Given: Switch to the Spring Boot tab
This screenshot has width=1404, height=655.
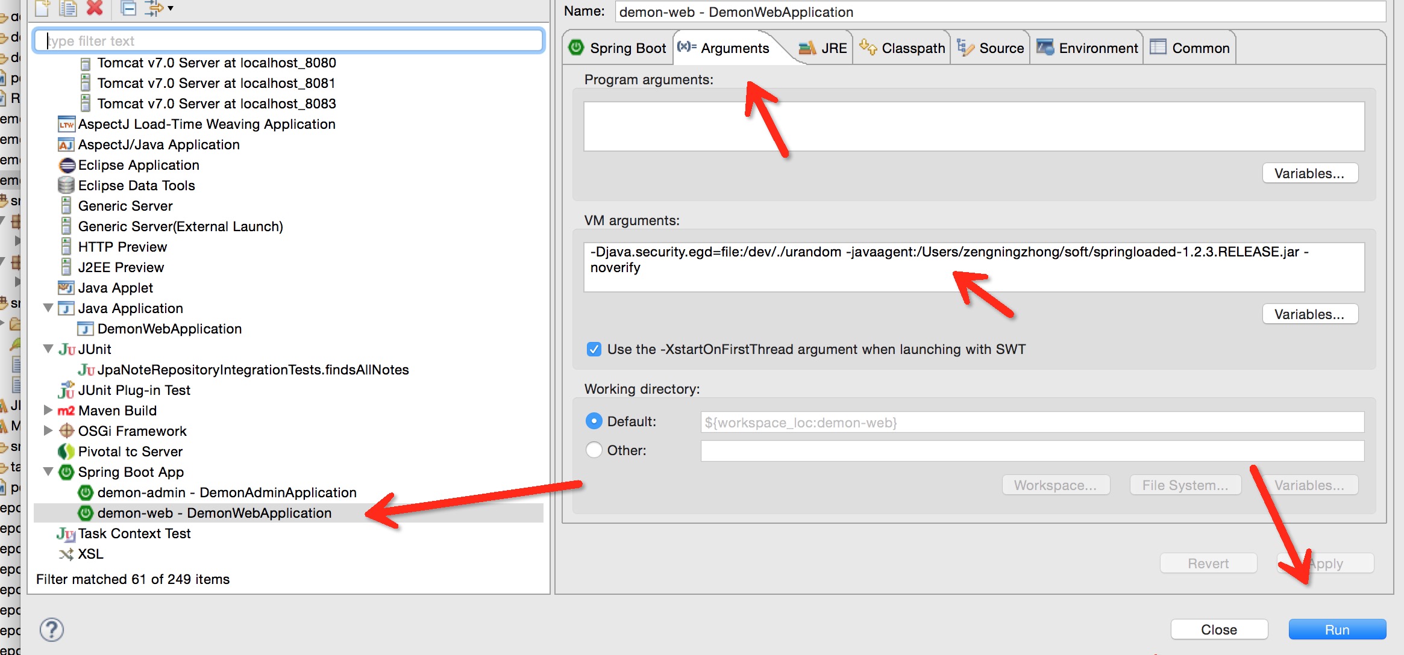Looking at the screenshot, I should tap(618, 48).
